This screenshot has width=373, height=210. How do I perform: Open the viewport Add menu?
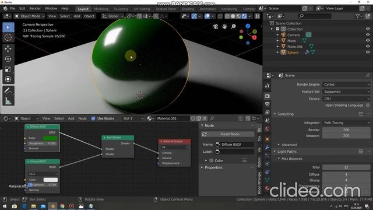77,16
